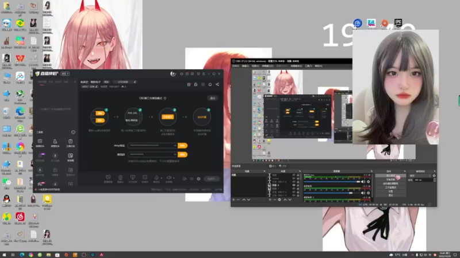Viewport: 460px width, 258px height.
Task: Click the padlock icon in the companion header
Action: [195, 84]
